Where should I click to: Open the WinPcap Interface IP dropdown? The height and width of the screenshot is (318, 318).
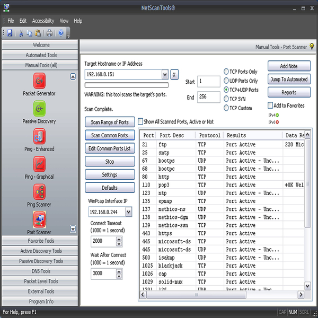pyautogui.click(x=128, y=212)
